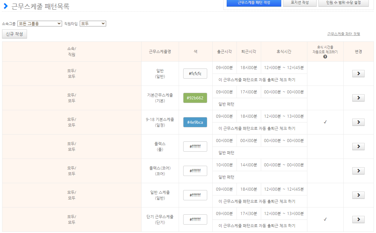The image size is (376, 233).
Task: Click change arrow for 9-18 기본스케줄
Action: [358, 122]
